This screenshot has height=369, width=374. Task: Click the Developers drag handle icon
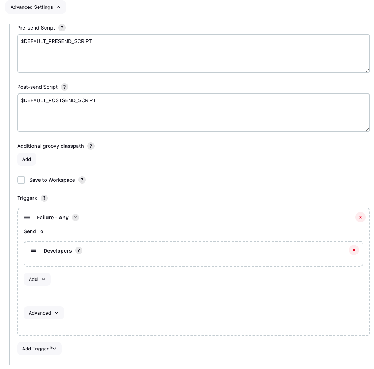tap(34, 251)
